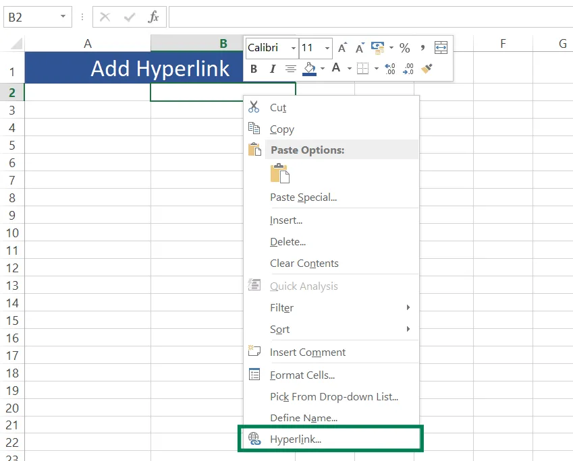The width and height of the screenshot is (573, 461).
Task: Click the Paste clipboard icon under Paste Options
Action: tap(280, 173)
